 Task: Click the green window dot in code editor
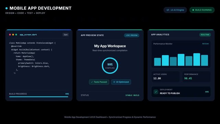tap(16, 35)
